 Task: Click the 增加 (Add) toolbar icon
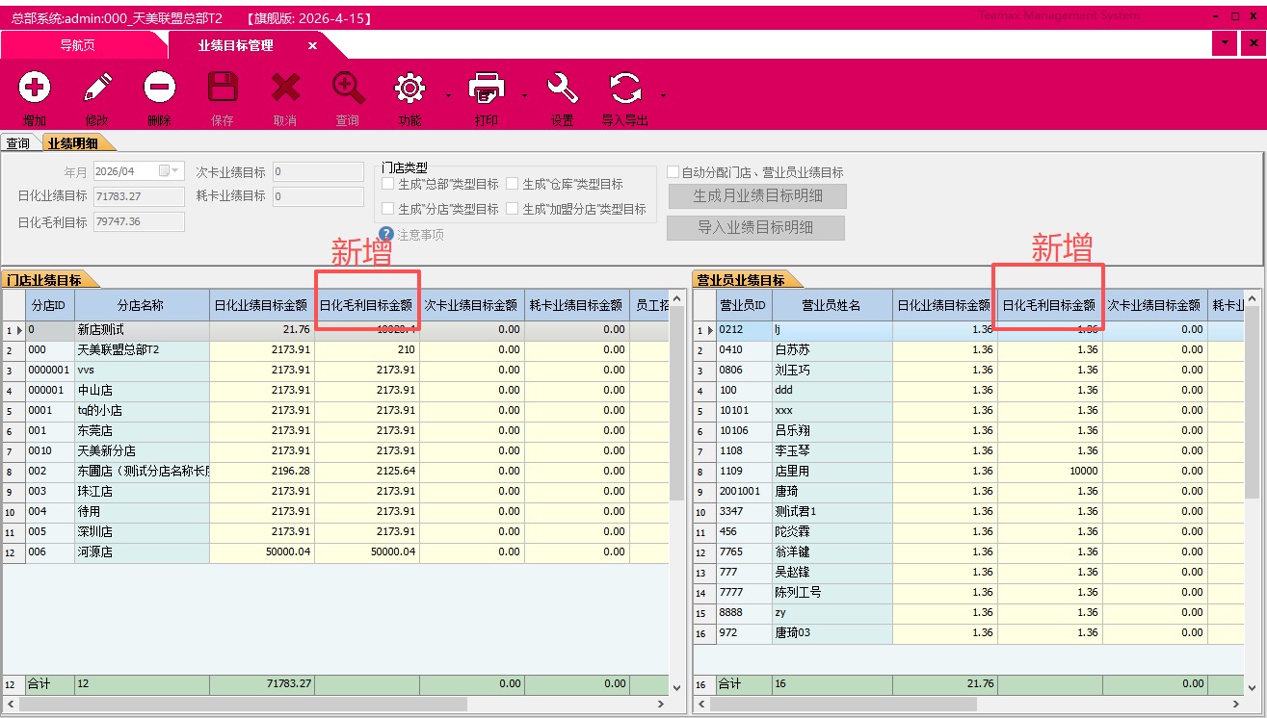35,90
